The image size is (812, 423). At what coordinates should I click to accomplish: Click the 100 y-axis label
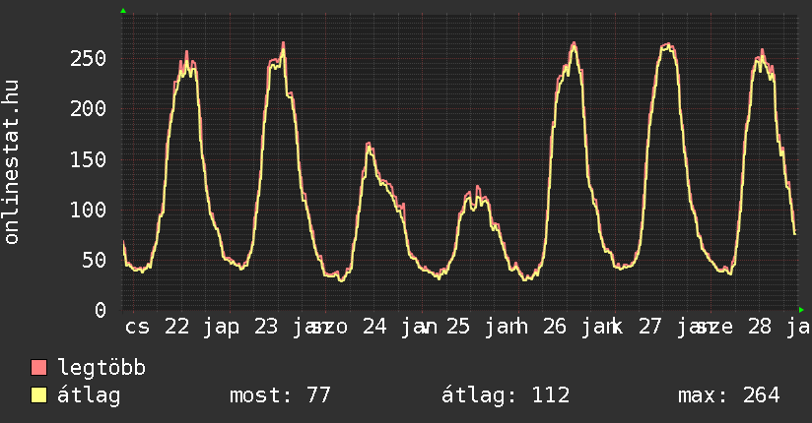click(x=88, y=210)
